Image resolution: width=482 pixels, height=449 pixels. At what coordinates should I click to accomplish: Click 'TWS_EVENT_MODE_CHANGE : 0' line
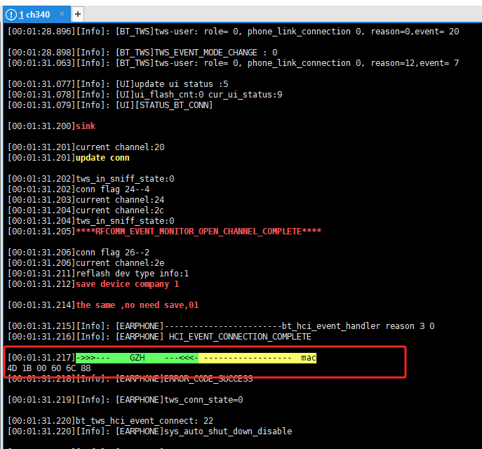click(x=142, y=53)
